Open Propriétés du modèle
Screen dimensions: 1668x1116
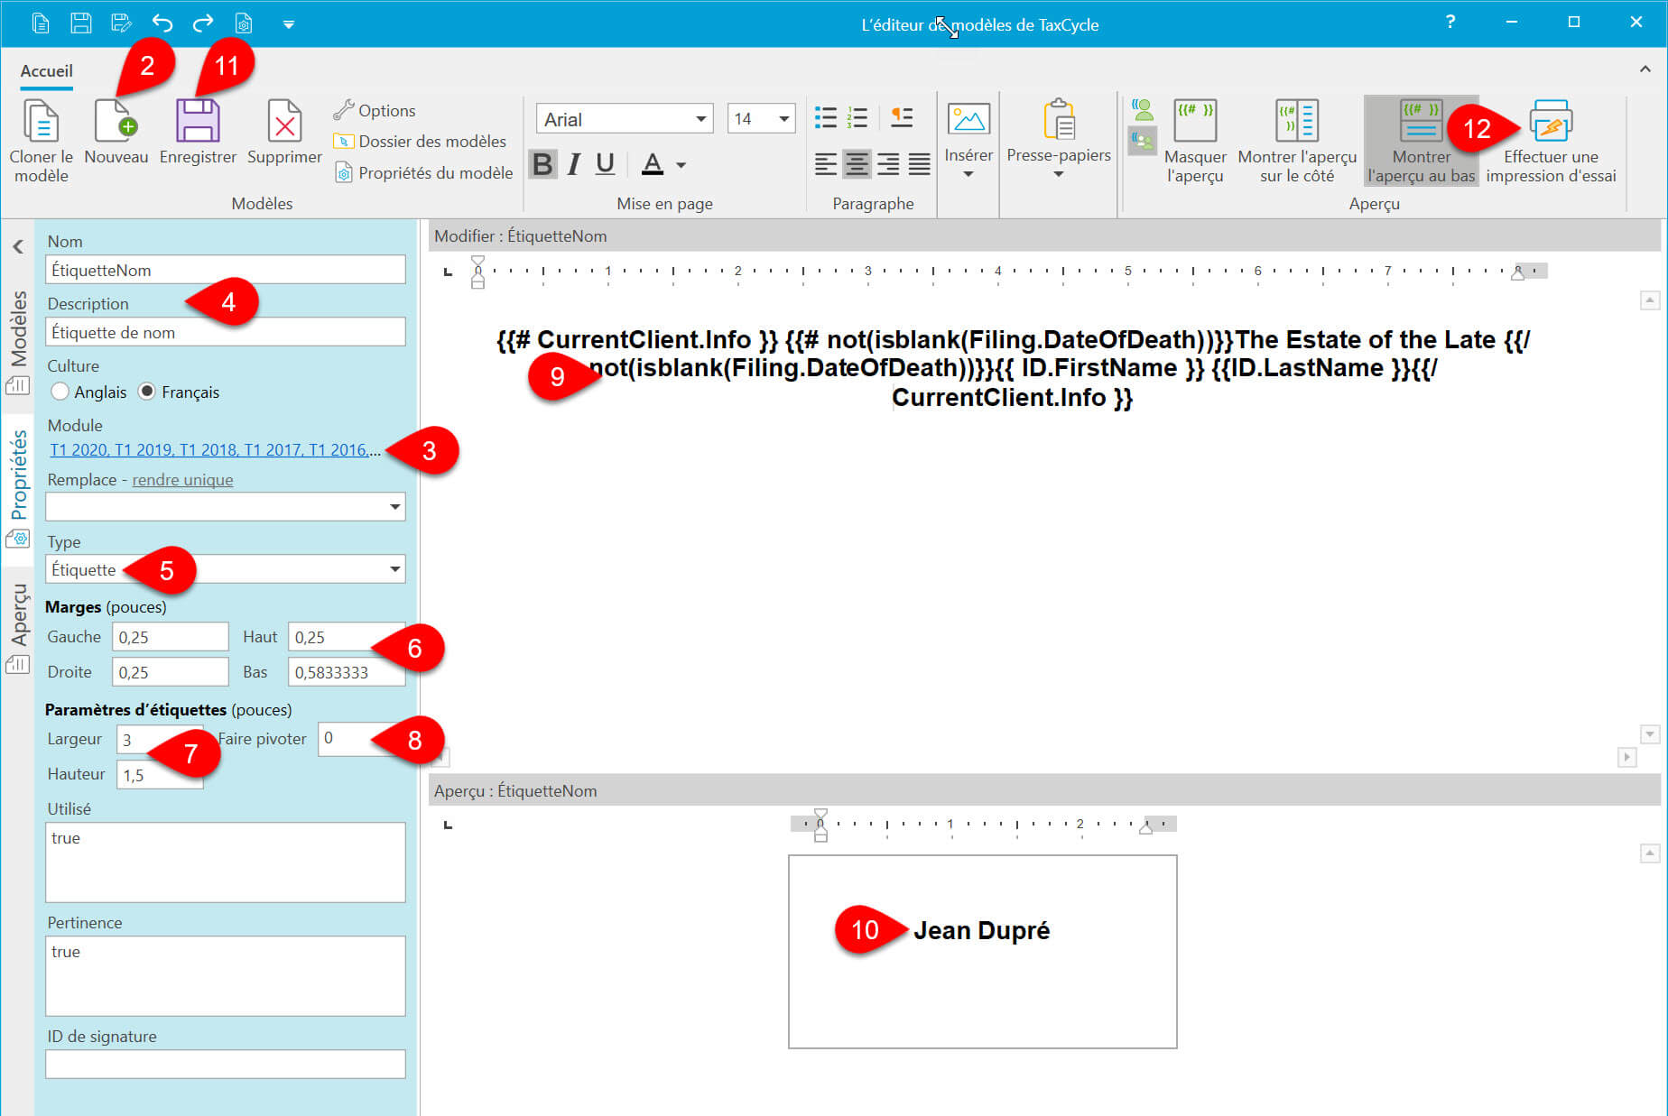coord(423,172)
